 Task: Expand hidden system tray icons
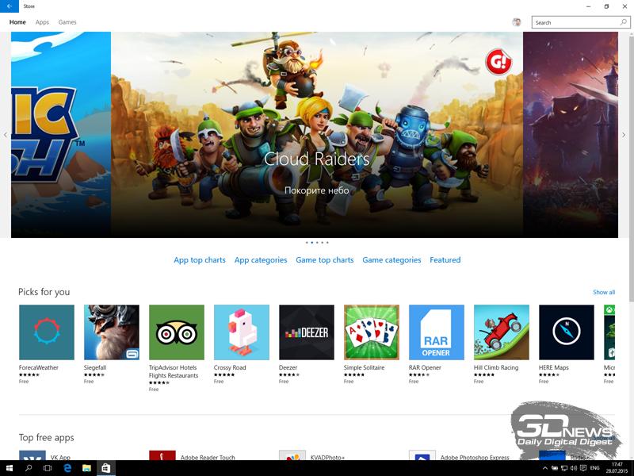coord(545,468)
